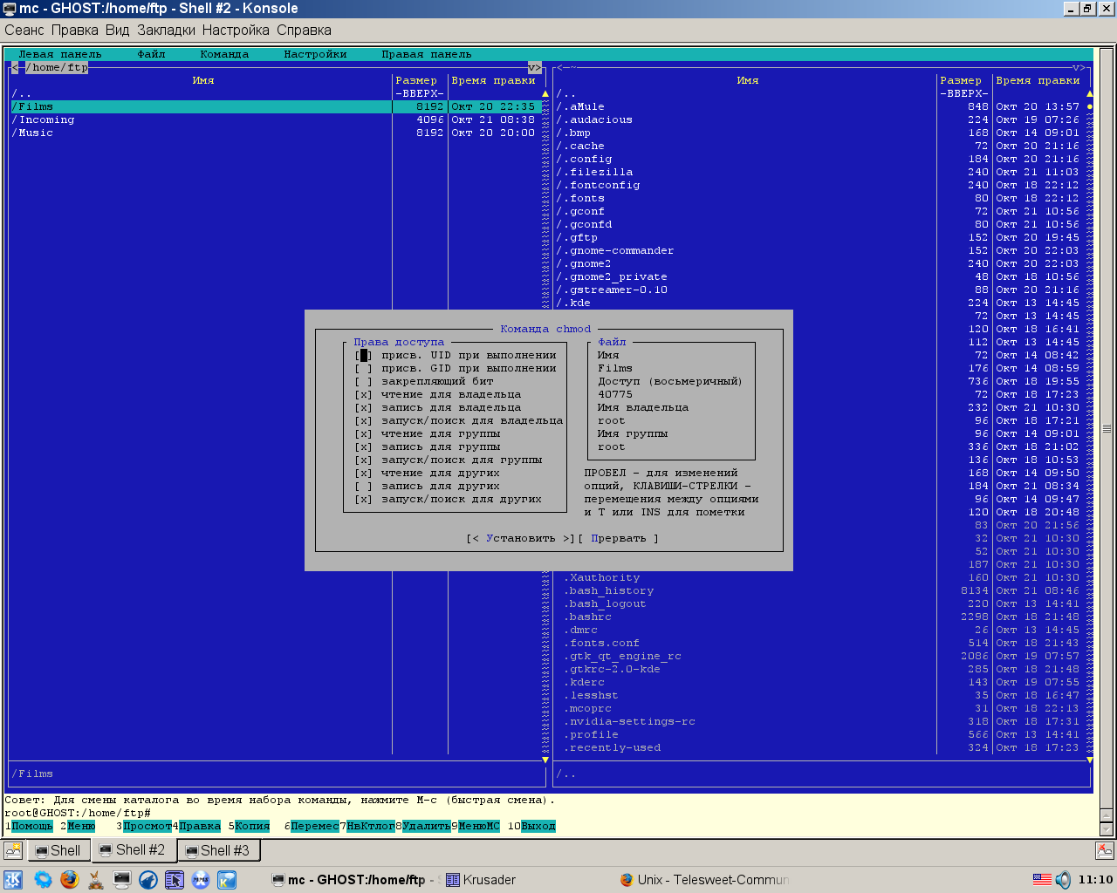This screenshot has height=893, width=1117.
Task: Click the US flag keyboard layout icon
Action: (x=1042, y=880)
